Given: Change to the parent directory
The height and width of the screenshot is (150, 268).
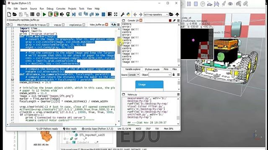Looking at the screenshot, I should click(x=177, y=14).
